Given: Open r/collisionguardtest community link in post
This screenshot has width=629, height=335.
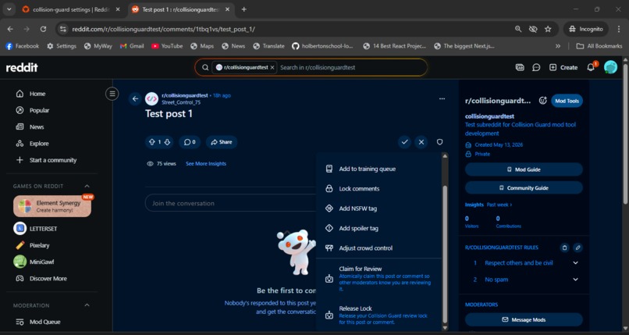Looking at the screenshot, I should click(184, 95).
